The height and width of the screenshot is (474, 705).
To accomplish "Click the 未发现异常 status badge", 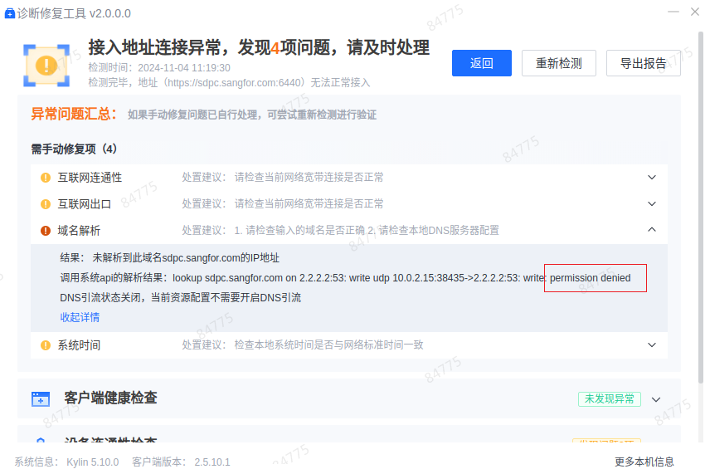I will (610, 399).
